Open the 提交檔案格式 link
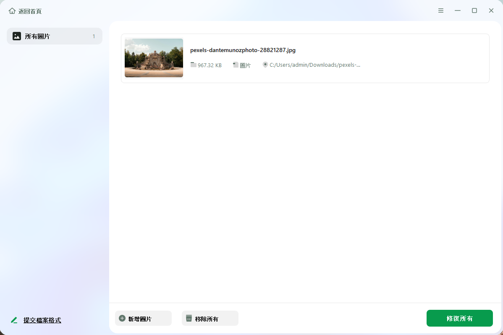 [42, 320]
